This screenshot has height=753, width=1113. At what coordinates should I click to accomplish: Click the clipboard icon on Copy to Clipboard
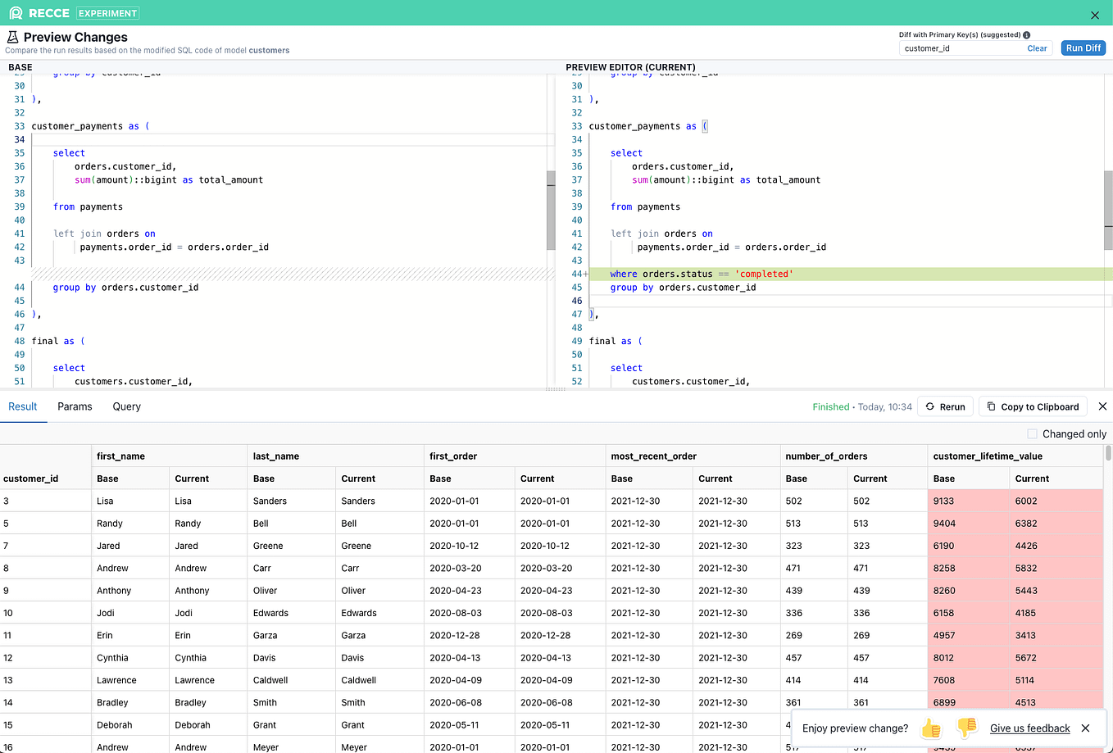(992, 406)
